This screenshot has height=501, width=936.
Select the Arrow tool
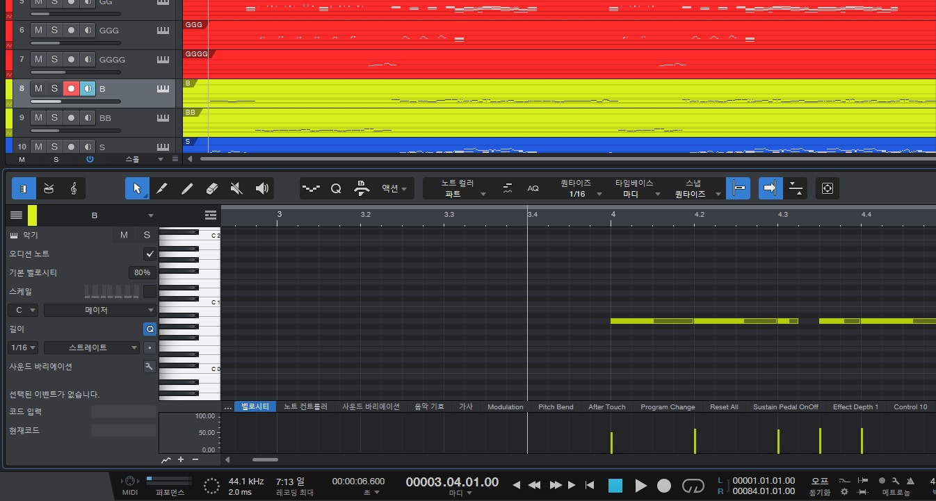[137, 188]
